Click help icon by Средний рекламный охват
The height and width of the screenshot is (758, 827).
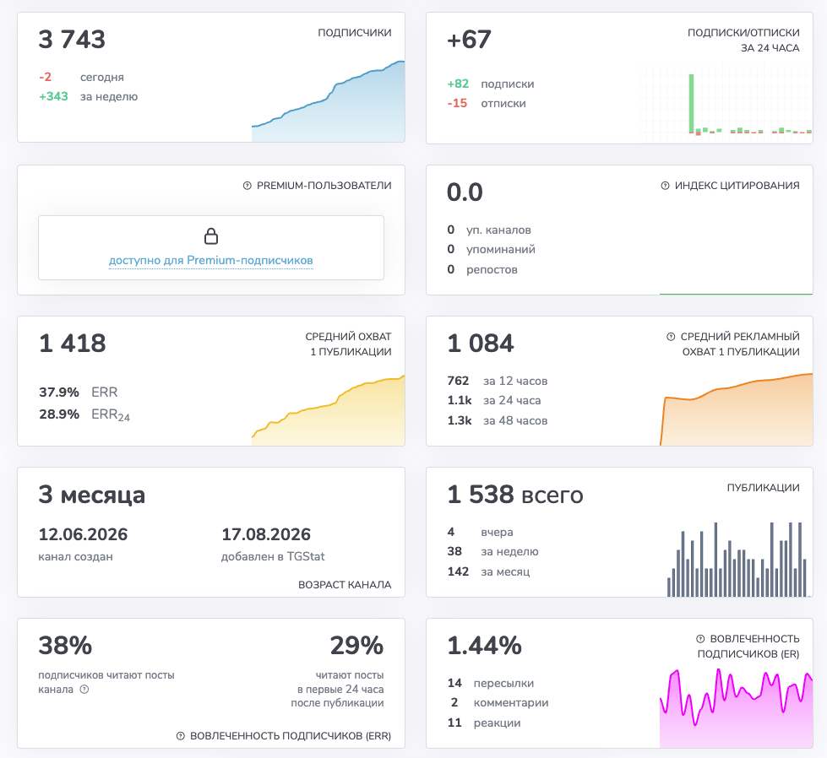tap(671, 336)
